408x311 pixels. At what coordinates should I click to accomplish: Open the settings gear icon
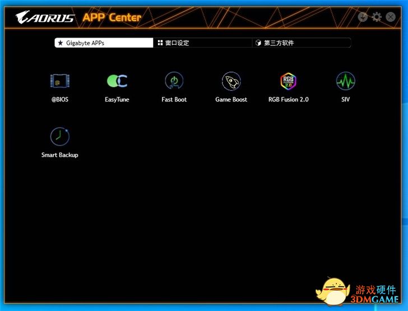click(377, 17)
